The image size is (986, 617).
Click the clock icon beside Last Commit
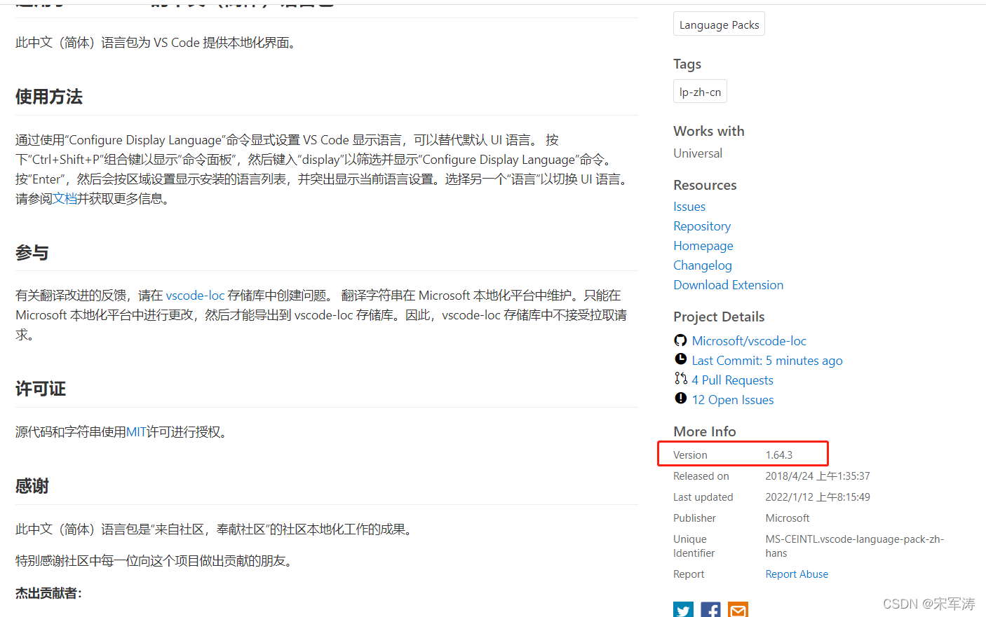(x=680, y=359)
